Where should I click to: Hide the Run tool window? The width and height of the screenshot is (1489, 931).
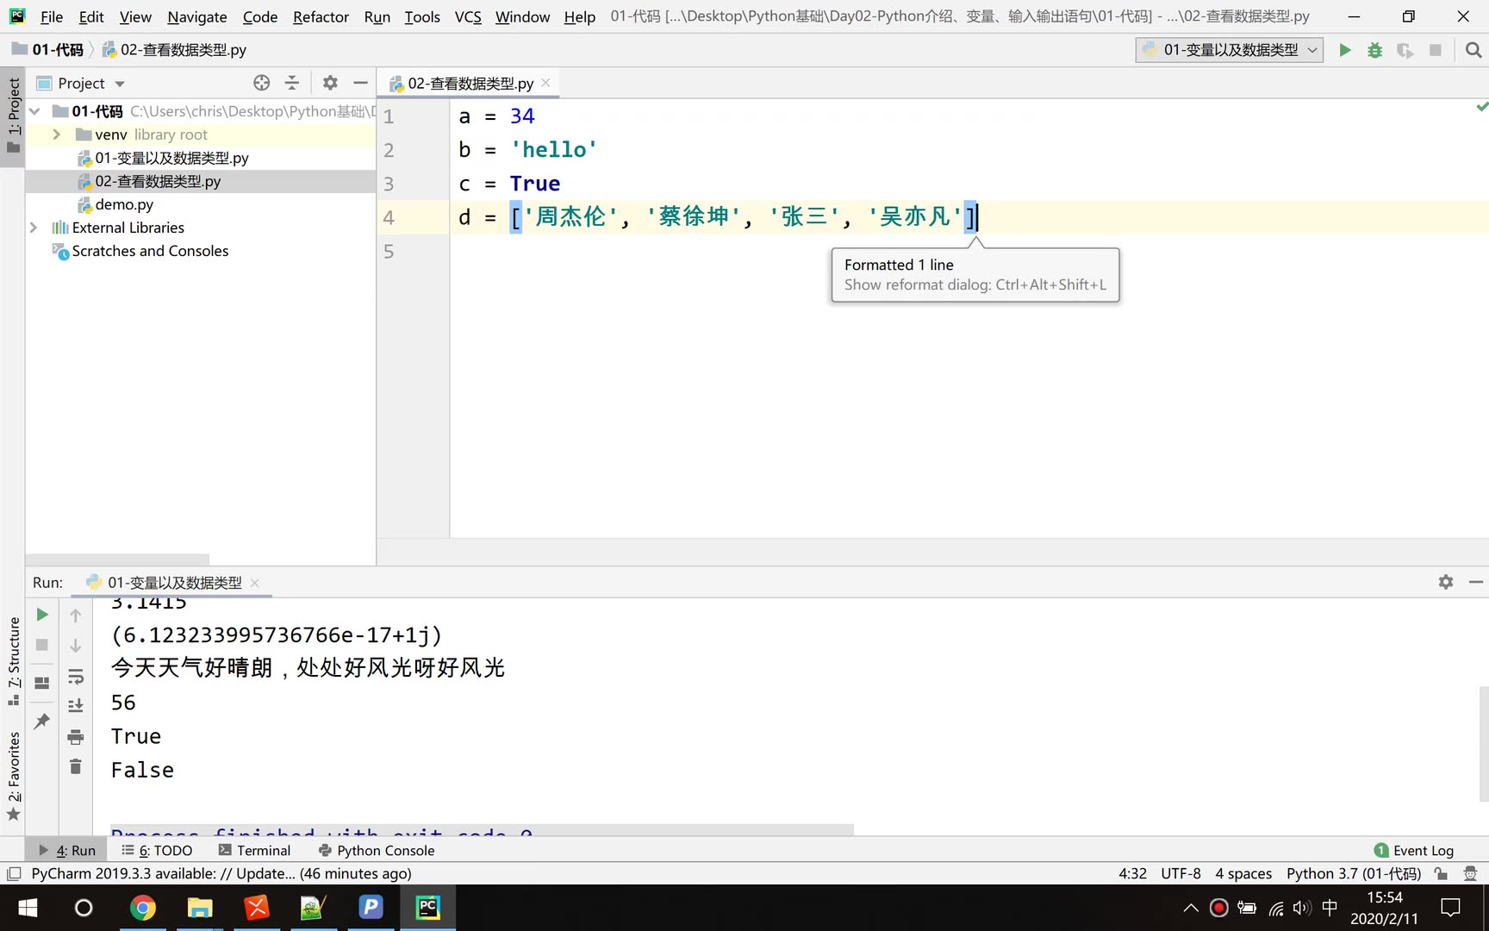coord(1476,582)
